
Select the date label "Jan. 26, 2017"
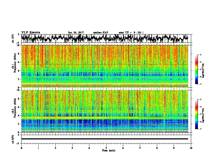pyautogui.click(x=76, y=33)
